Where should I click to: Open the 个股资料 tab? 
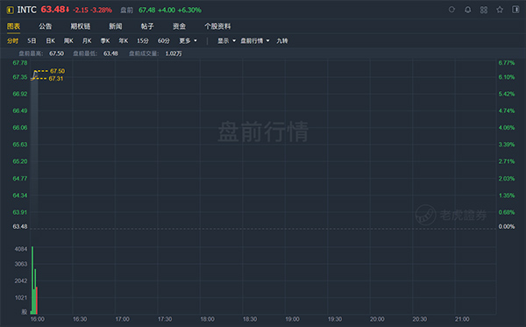click(x=217, y=26)
